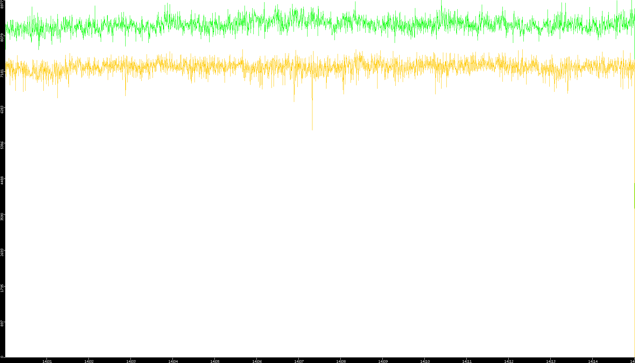Click the 7181 label on the value axis
The height and width of the screenshot is (363, 635).
[2, 73]
